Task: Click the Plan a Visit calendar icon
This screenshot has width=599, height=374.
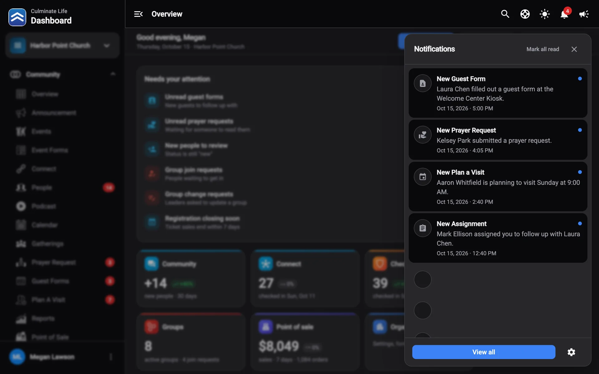Action: click(x=423, y=177)
